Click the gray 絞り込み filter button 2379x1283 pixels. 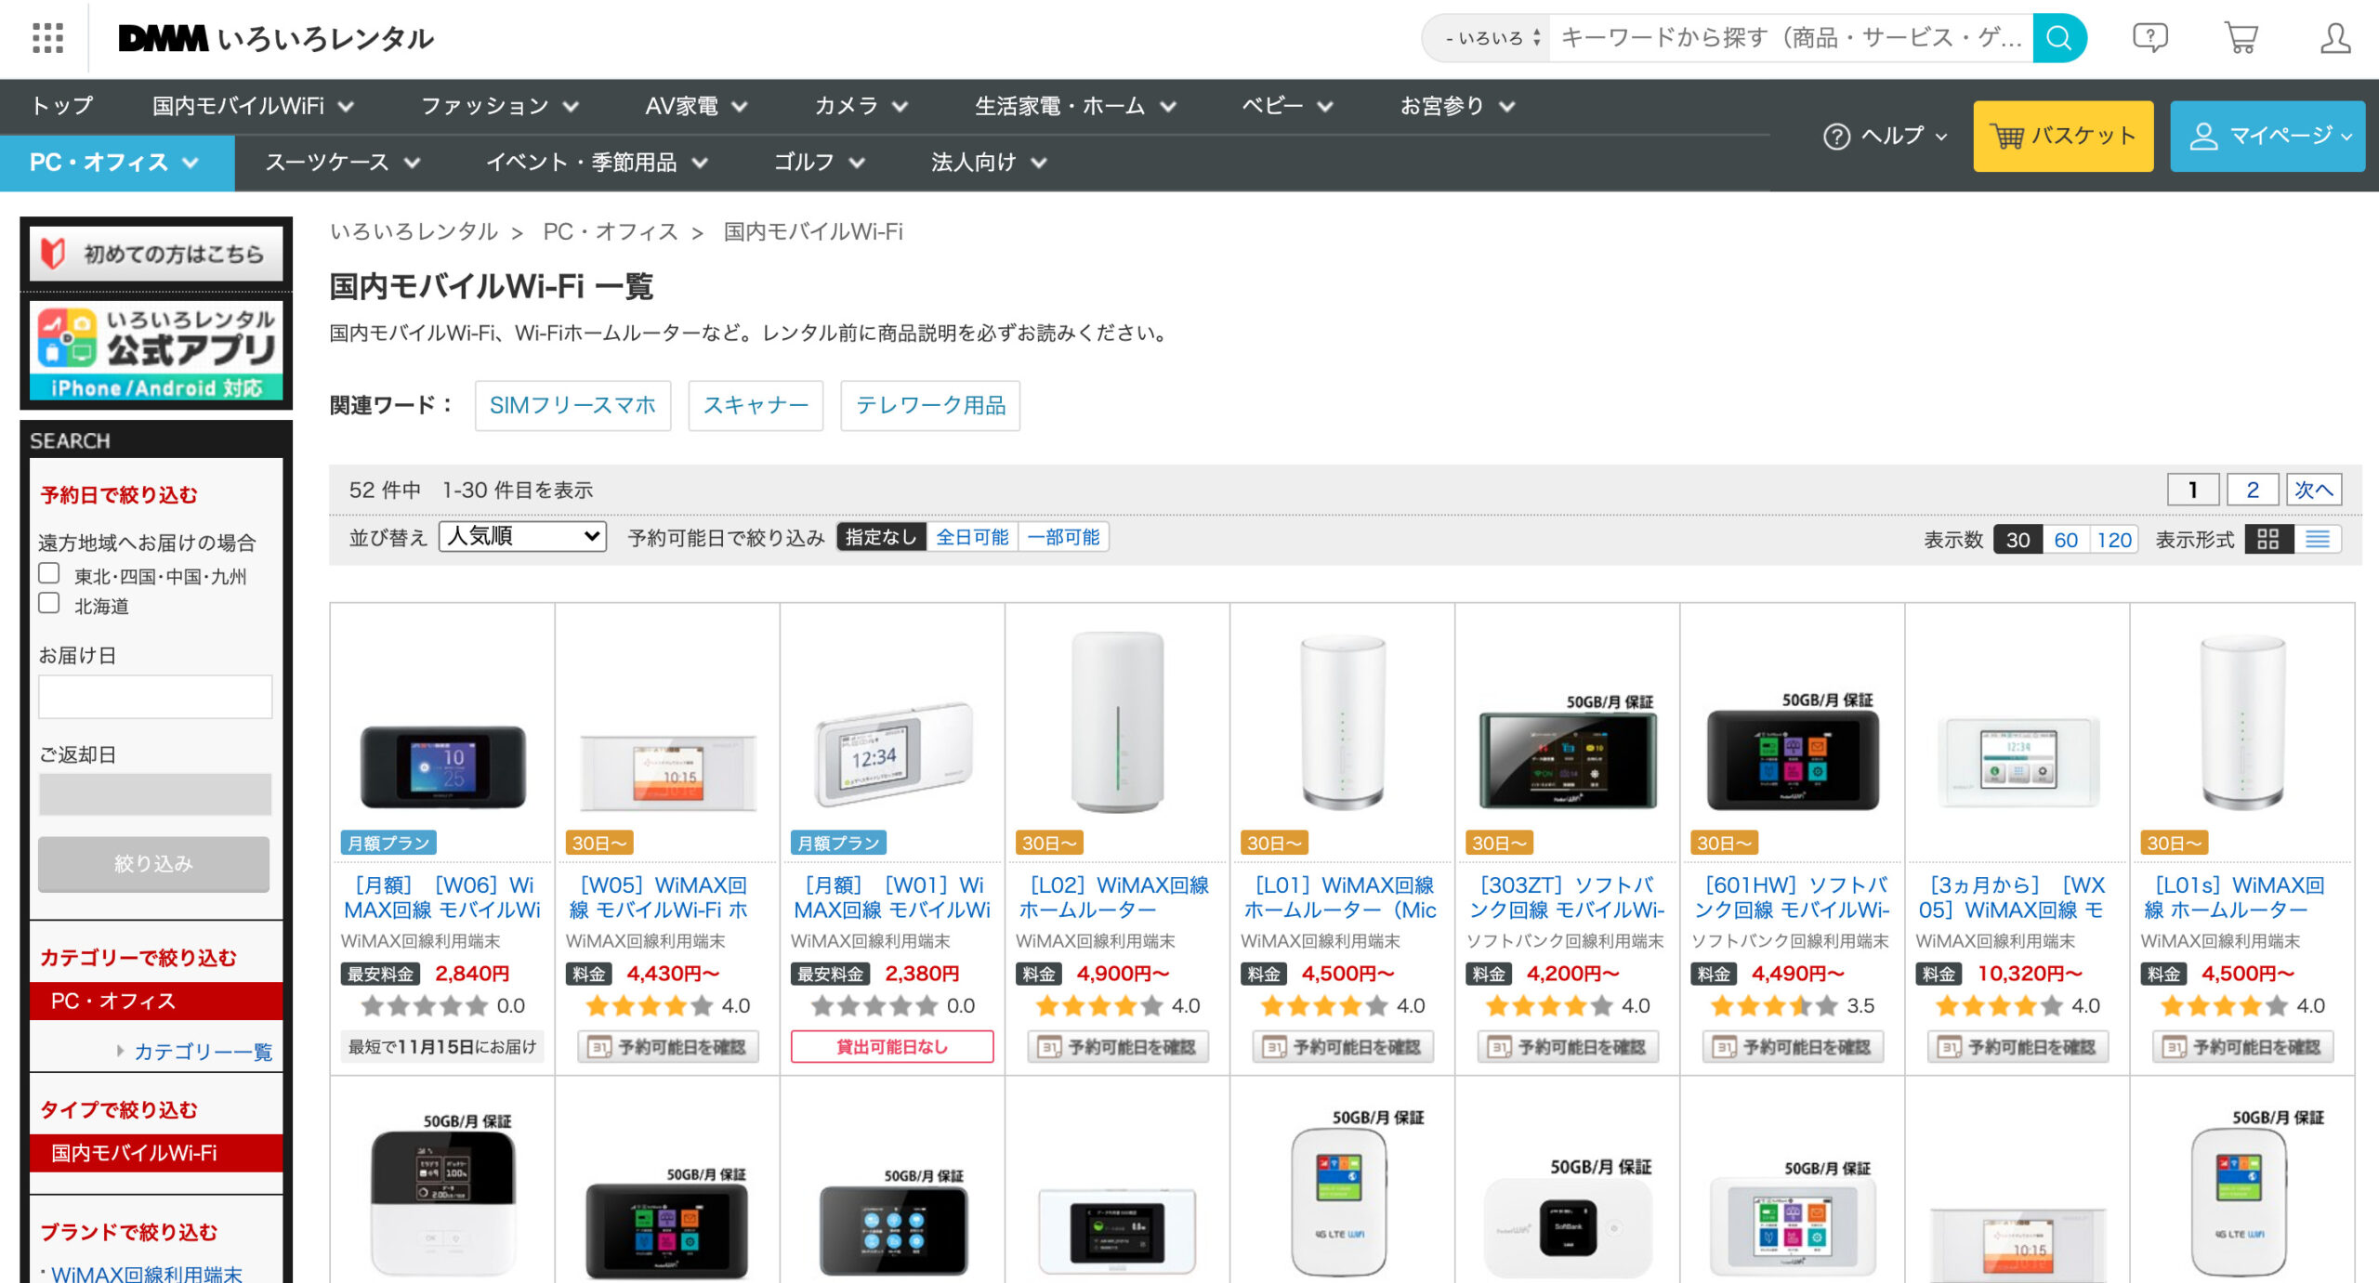(x=154, y=864)
